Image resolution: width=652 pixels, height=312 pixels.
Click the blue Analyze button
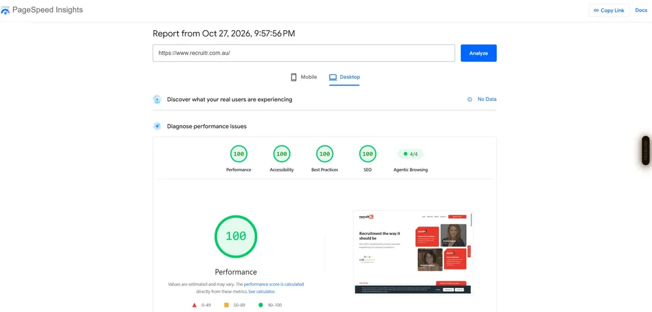(x=479, y=54)
